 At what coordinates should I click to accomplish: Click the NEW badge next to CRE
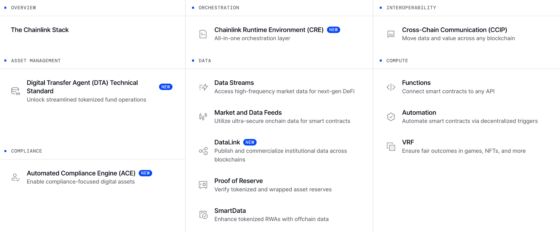coord(333,30)
